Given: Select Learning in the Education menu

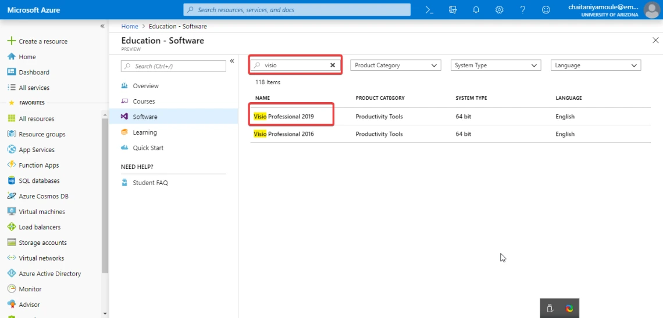Looking at the screenshot, I should click(x=145, y=132).
